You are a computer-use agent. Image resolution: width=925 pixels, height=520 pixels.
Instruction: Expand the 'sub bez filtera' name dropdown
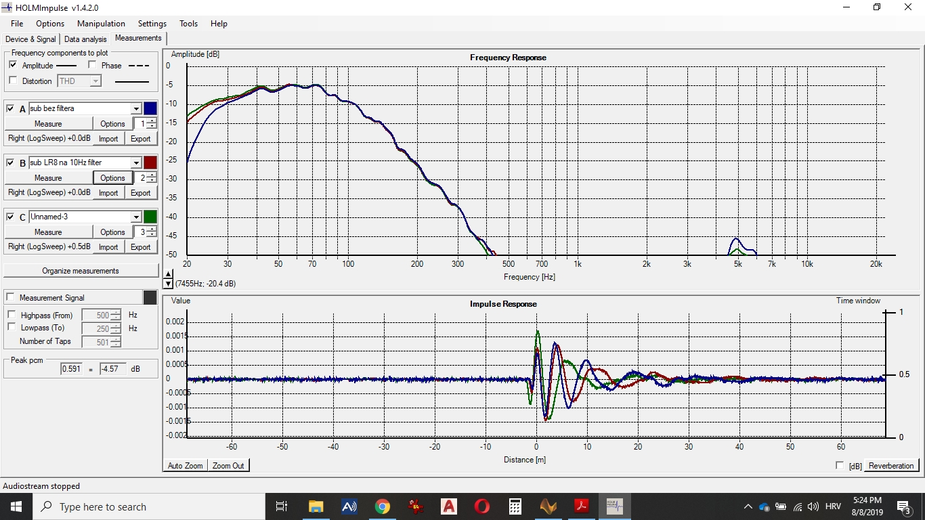(x=136, y=108)
